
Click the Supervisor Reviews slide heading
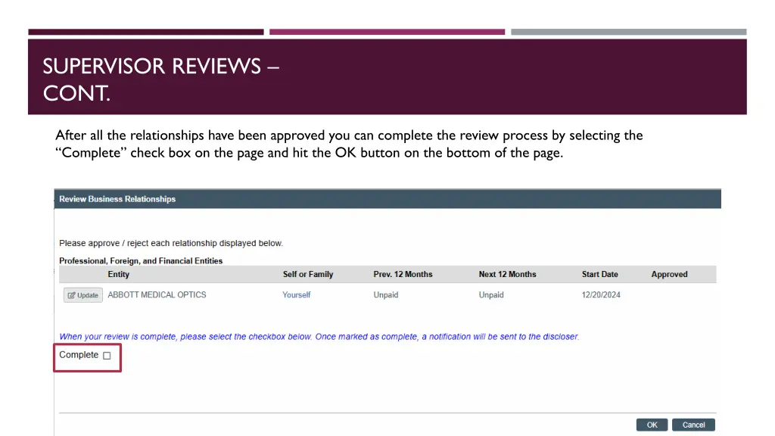160,79
